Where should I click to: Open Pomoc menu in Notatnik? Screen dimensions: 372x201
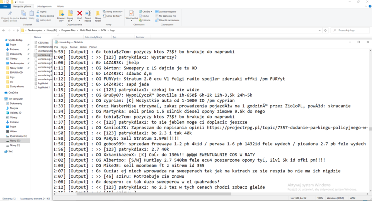click(93, 47)
